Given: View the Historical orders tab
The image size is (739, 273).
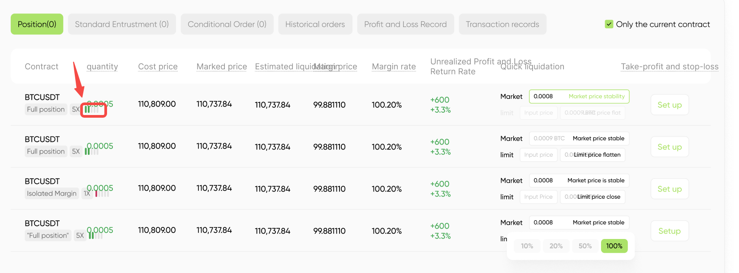Looking at the screenshot, I should pos(315,24).
